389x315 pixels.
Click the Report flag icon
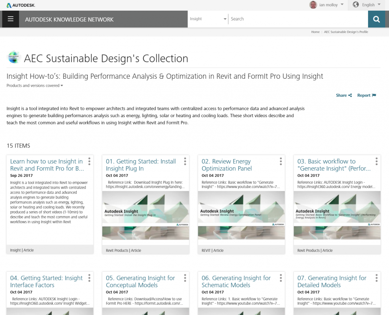pyautogui.click(x=374, y=95)
